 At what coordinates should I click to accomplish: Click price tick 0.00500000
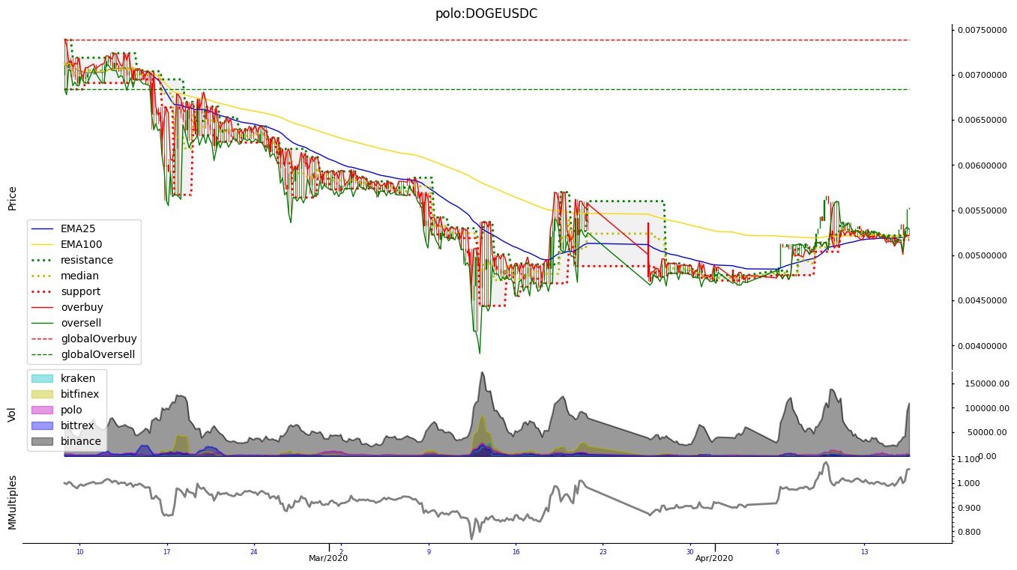coord(984,256)
